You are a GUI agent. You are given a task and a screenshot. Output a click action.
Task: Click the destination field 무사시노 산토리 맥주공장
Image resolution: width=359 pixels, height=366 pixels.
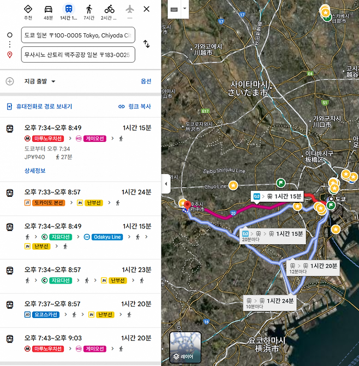pos(78,55)
